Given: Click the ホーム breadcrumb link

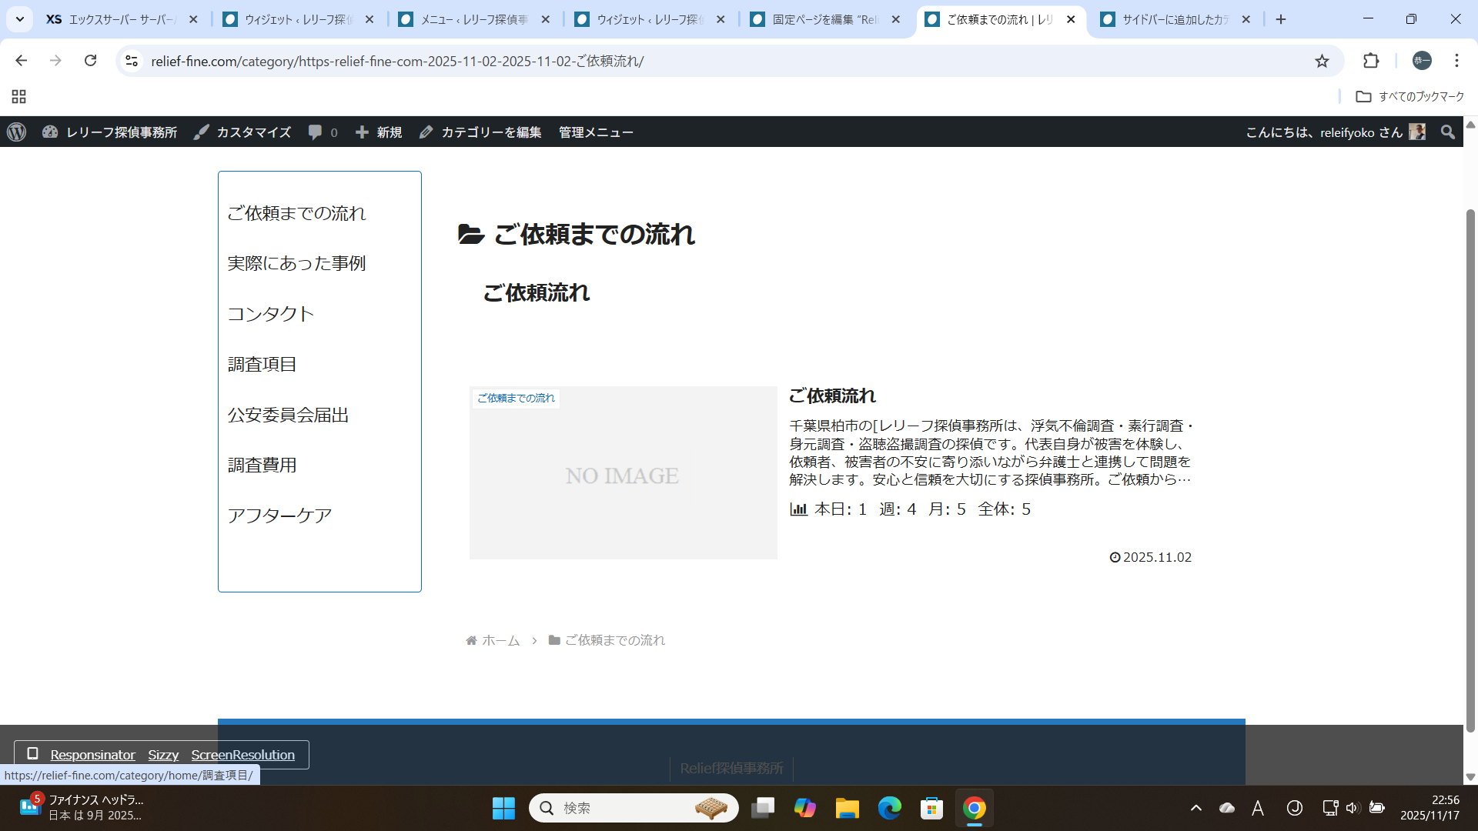Looking at the screenshot, I should (500, 640).
